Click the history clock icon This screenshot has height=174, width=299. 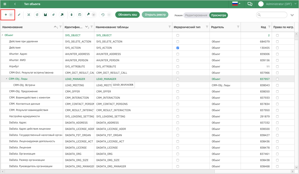tap(103, 15)
